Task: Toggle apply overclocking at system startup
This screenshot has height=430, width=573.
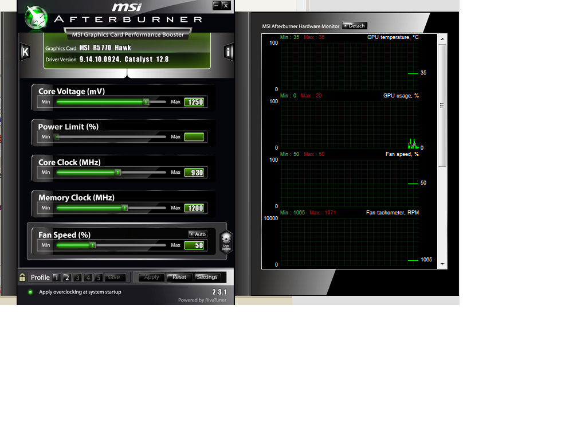Action: [x=30, y=292]
